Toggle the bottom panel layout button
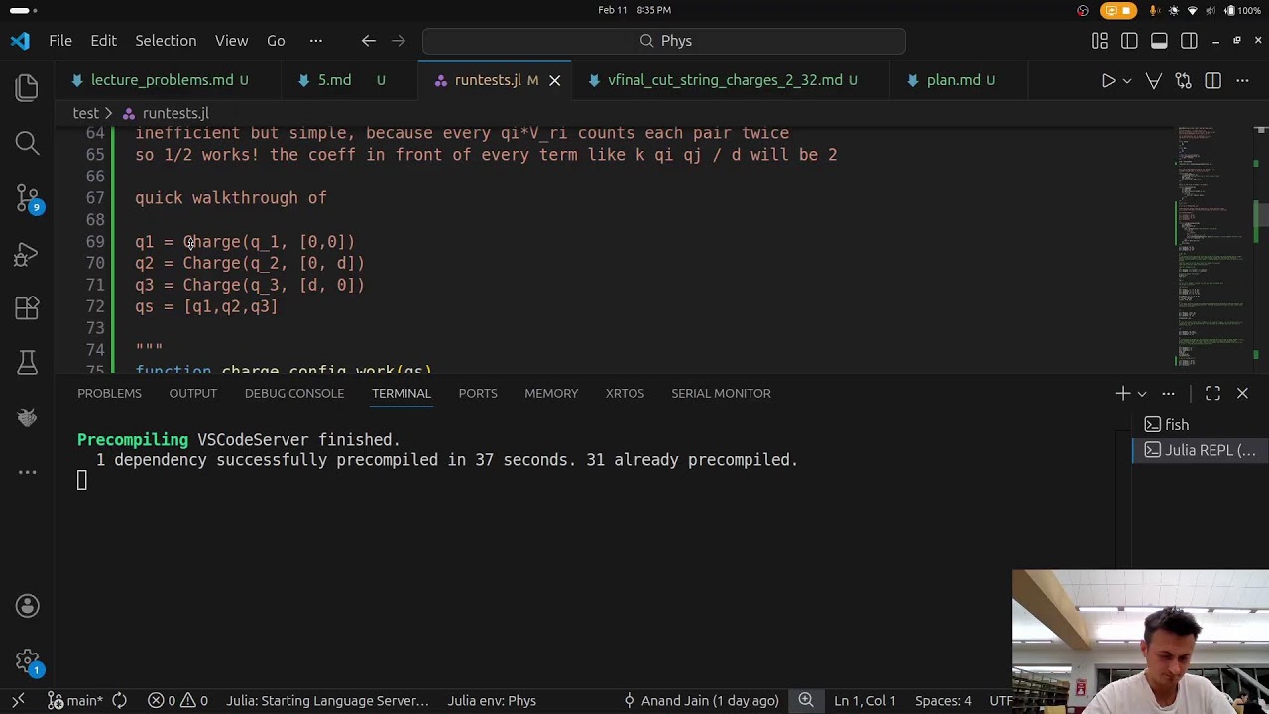This screenshot has height=714, width=1269. tap(1159, 41)
